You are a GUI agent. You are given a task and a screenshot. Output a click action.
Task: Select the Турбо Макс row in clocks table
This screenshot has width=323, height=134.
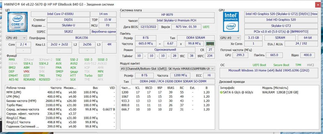61,105
